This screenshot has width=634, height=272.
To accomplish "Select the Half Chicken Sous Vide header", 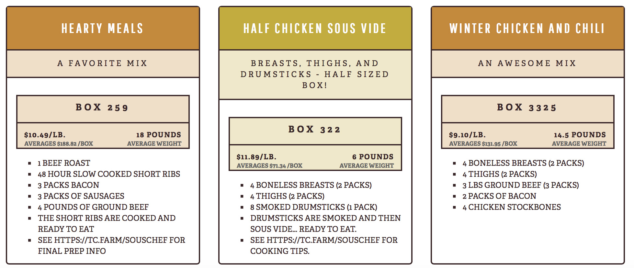I will click(315, 28).
